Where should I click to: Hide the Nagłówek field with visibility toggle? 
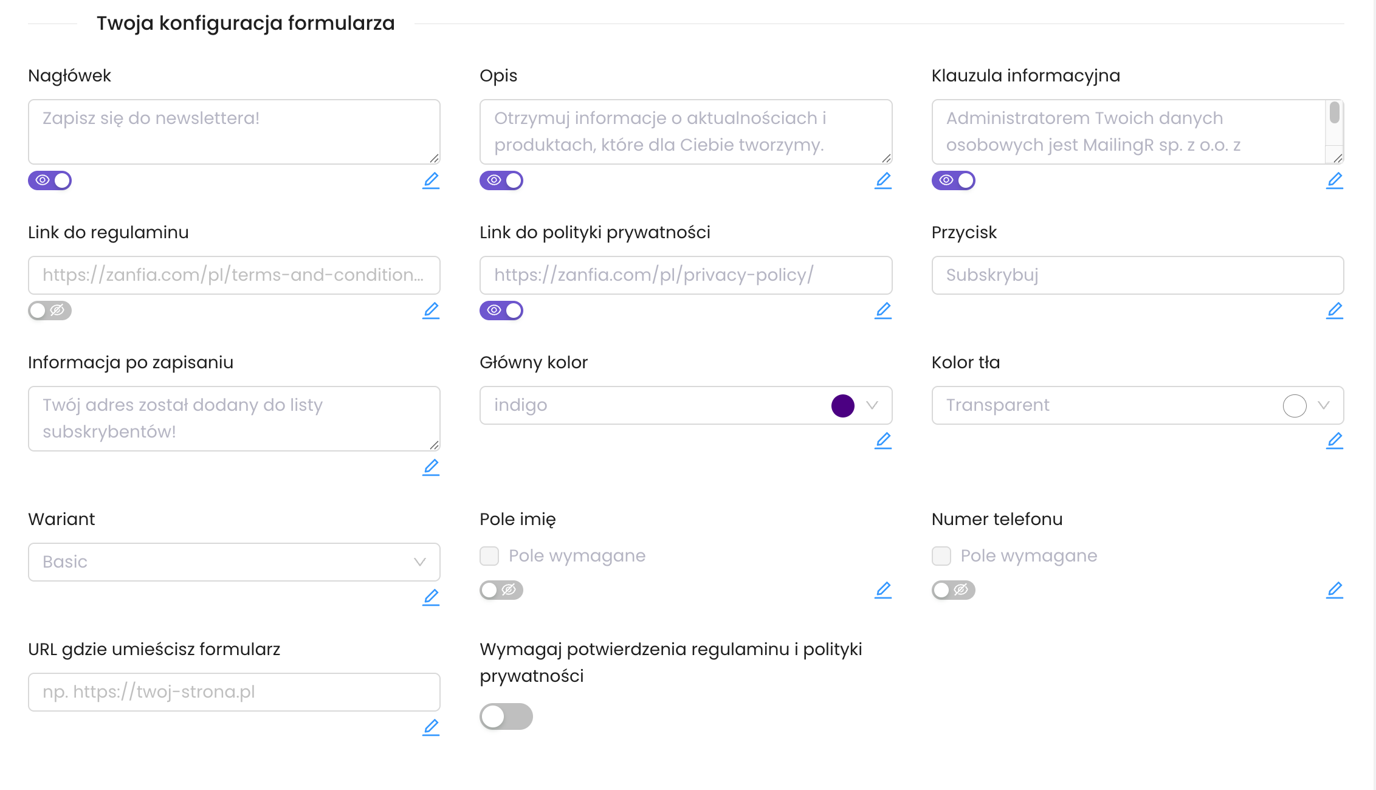coord(50,180)
